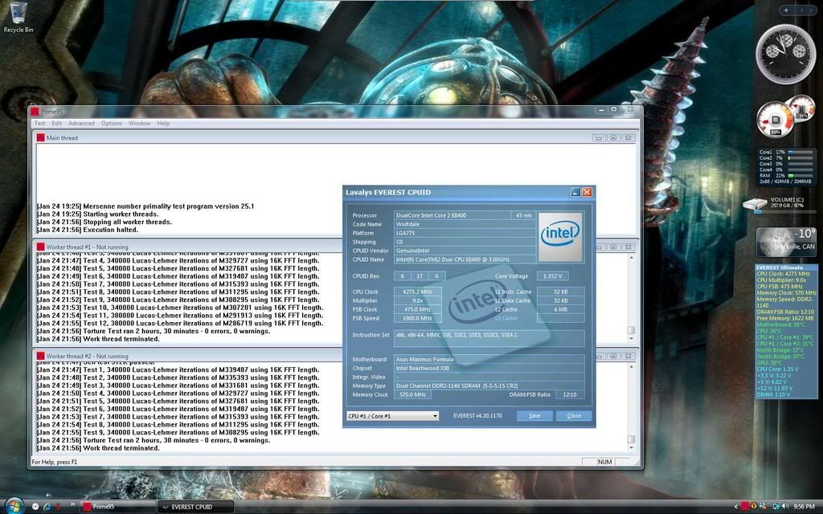Screen dimensions: 823x514
Task: Click the Worker thread #1 window icon
Action: coord(40,247)
